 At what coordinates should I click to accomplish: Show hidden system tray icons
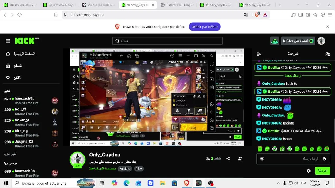pyautogui.click(x=279, y=183)
